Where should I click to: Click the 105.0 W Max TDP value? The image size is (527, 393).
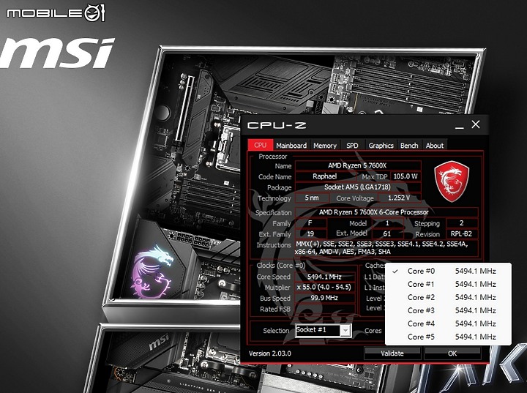pyautogui.click(x=405, y=176)
